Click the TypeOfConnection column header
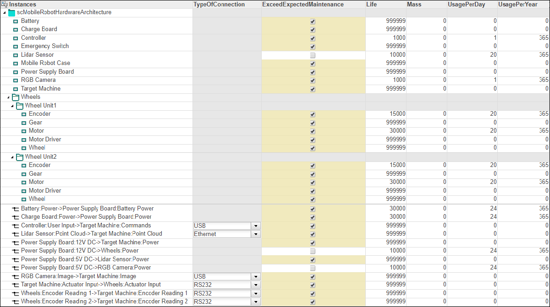550x307 pixels. 227,4
